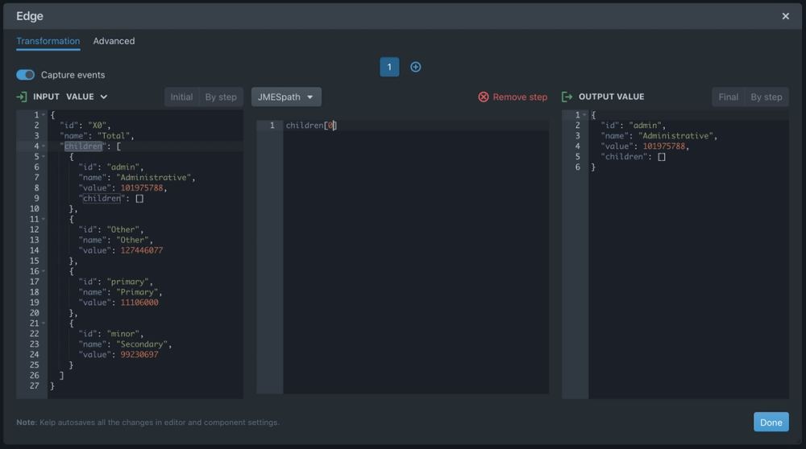The width and height of the screenshot is (806, 449).
Task: Expand the INPUT VALUE chevron menu
Action: pyautogui.click(x=103, y=97)
